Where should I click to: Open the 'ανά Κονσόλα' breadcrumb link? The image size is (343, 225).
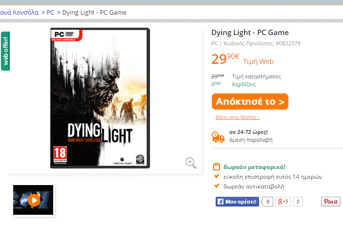coord(19,13)
